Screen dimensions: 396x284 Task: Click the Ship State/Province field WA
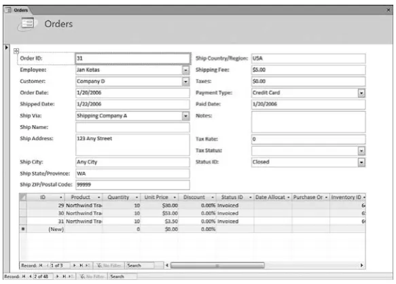[x=132, y=173]
